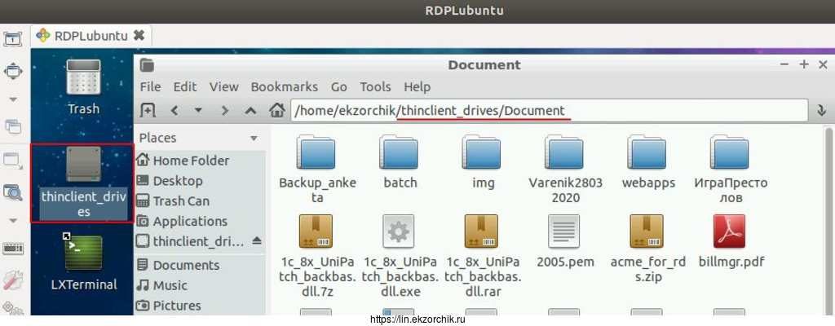Go forward with the right arrow button
The width and height of the screenshot is (835, 326).
coord(224,110)
